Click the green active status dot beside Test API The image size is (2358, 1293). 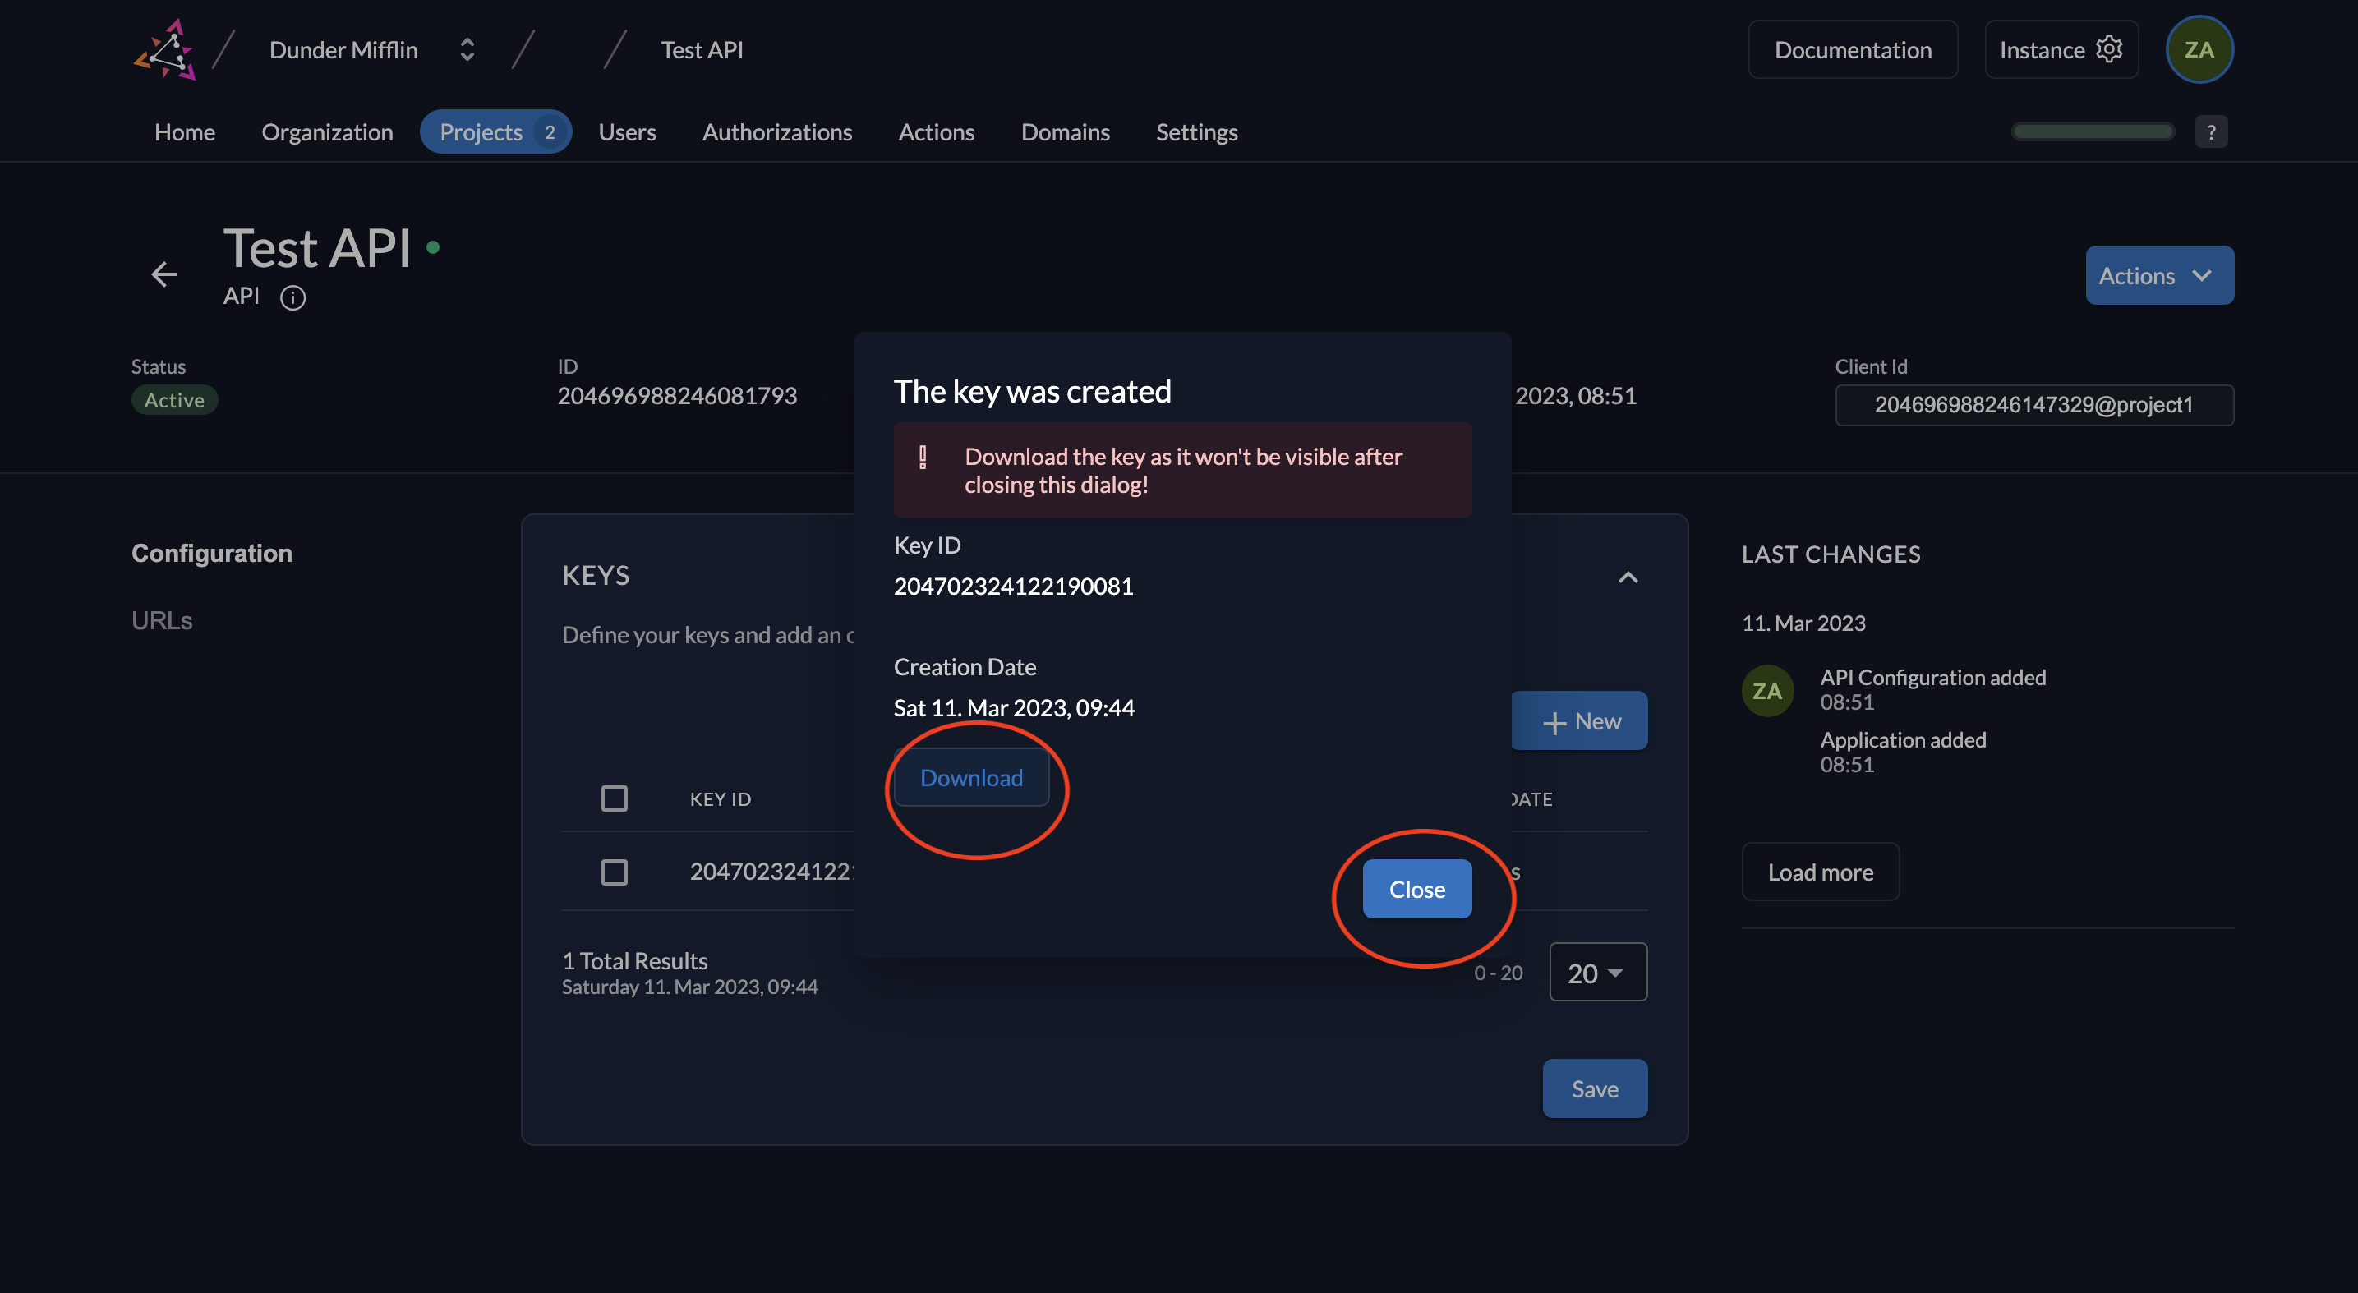[433, 247]
